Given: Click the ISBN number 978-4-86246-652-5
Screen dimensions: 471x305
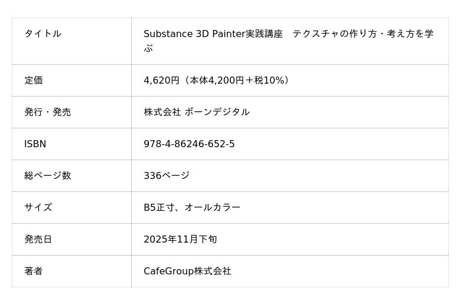Looking at the screenshot, I should [189, 144].
